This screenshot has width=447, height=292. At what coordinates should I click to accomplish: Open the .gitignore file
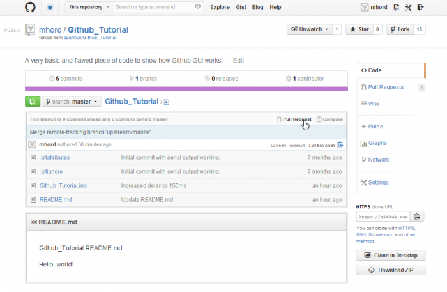point(51,172)
